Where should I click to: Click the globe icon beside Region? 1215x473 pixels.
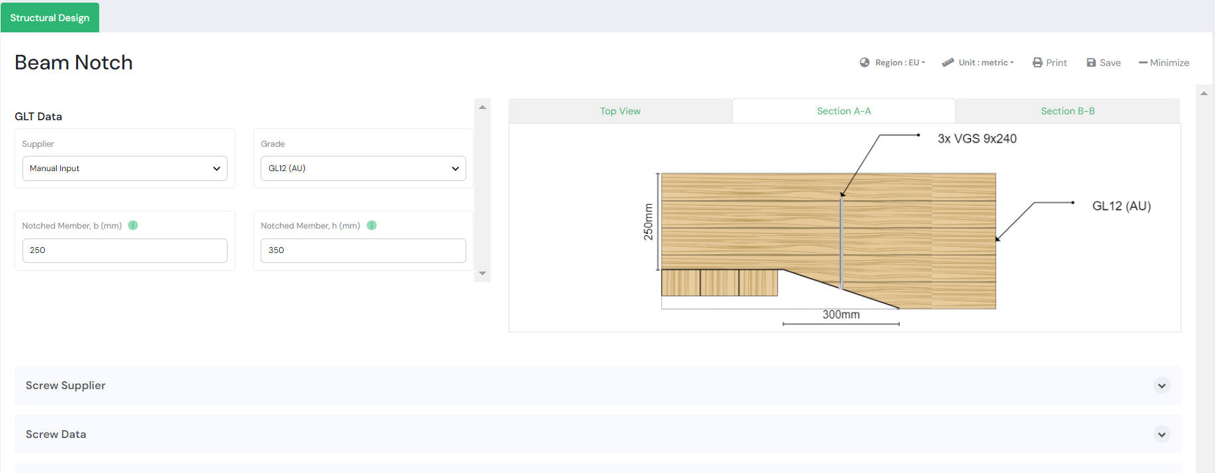click(864, 63)
